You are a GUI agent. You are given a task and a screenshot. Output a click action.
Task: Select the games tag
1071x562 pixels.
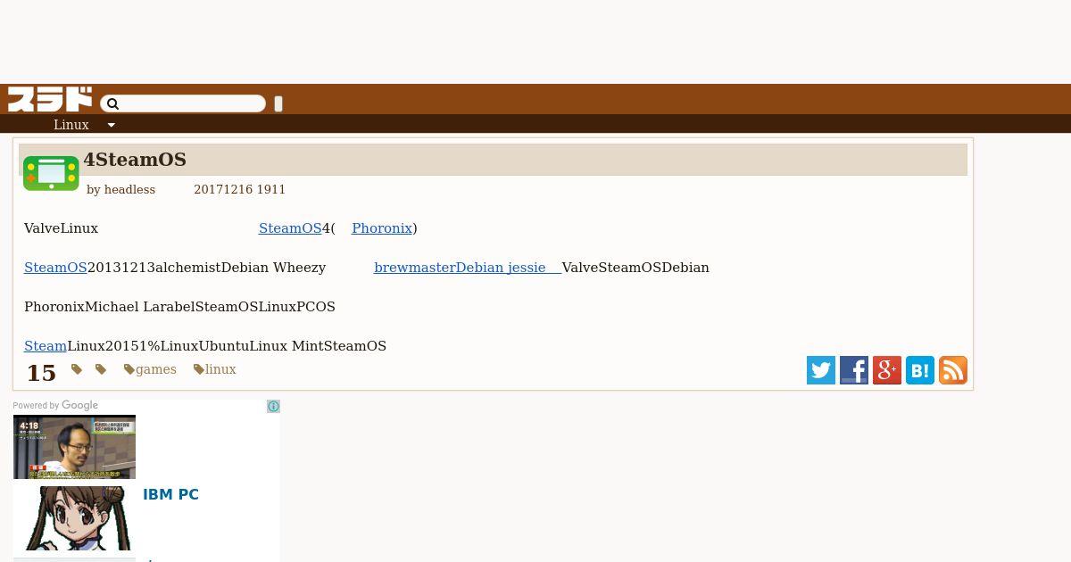pos(150,369)
